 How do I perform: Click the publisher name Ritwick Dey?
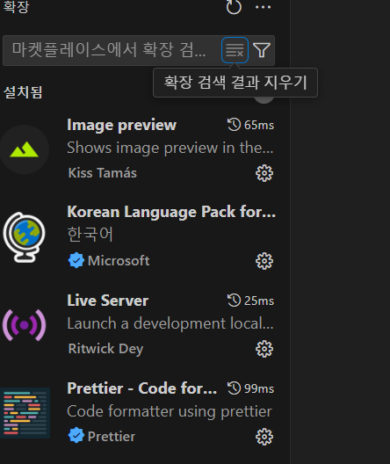pos(105,349)
